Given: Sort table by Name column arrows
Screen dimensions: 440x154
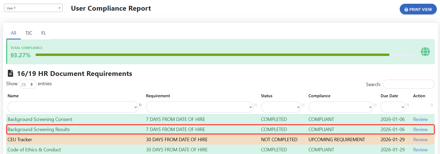Looking at the screenshot, I should [141, 105].
